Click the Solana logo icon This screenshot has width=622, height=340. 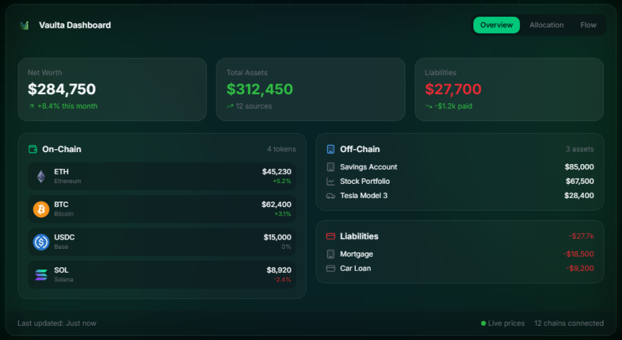point(41,275)
